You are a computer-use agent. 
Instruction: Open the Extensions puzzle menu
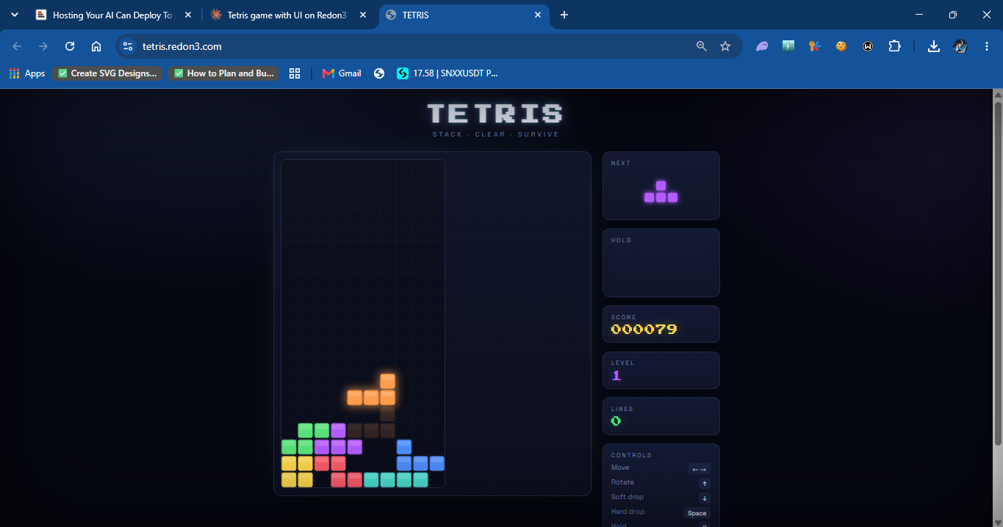894,46
